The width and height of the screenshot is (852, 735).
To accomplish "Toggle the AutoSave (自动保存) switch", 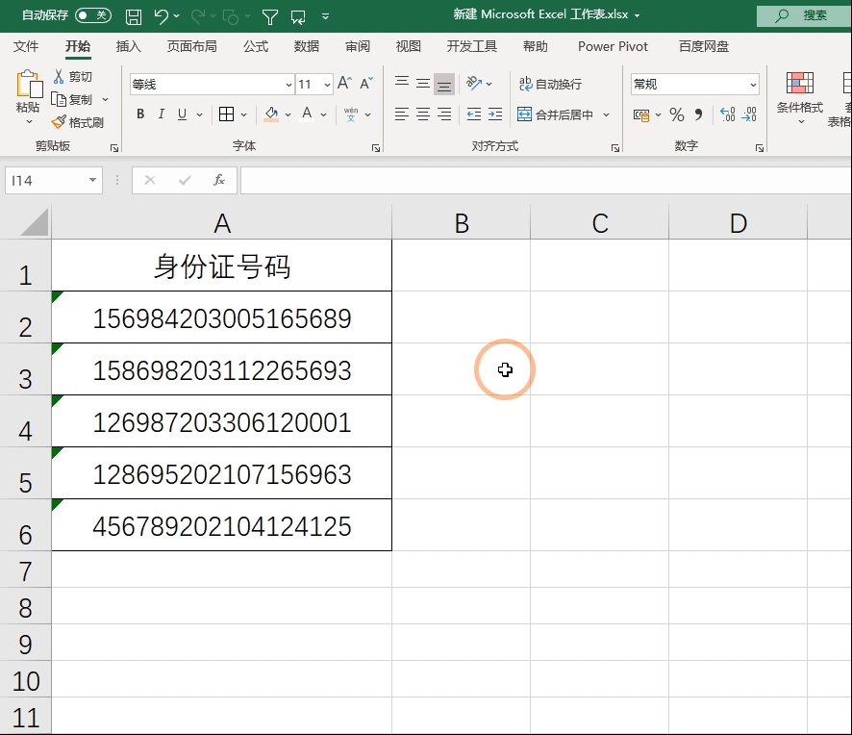I will coord(92,15).
